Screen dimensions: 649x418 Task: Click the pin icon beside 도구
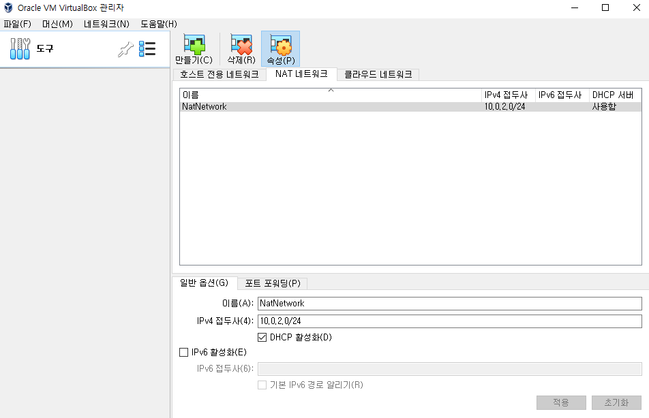point(125,49)
